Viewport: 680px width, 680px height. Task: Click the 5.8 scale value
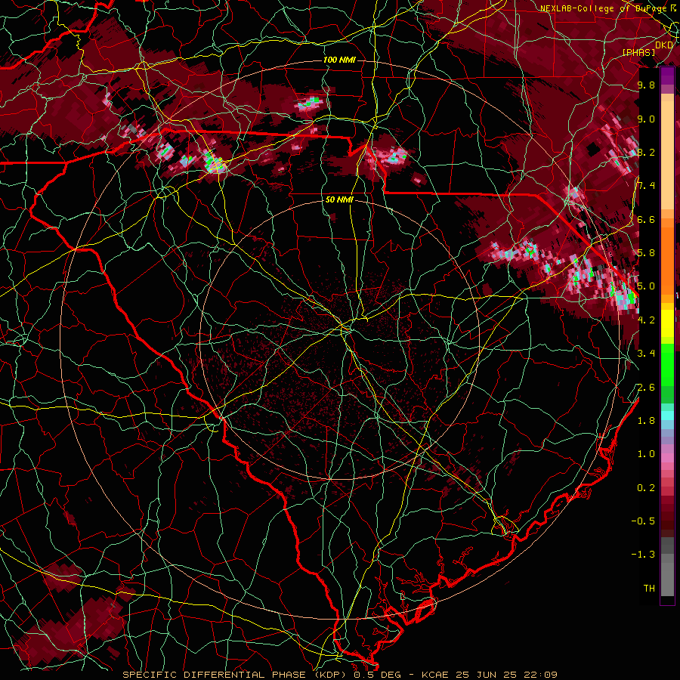[646, 253]
